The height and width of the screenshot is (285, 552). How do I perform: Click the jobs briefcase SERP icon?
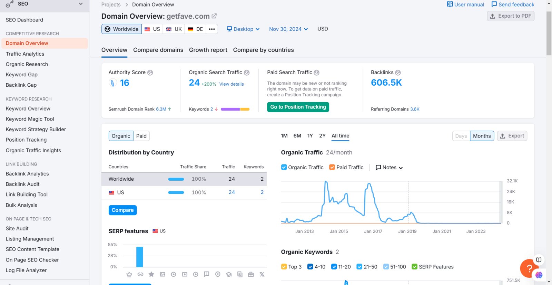coord(251,274)
